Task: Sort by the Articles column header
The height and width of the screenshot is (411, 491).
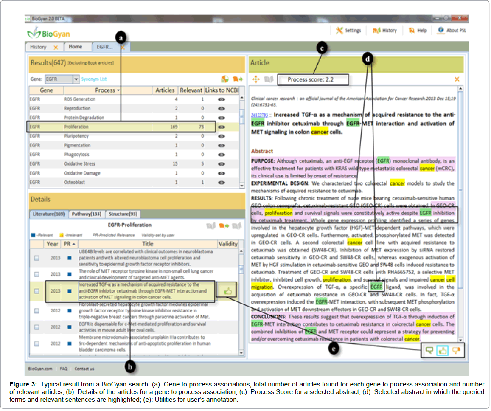Action: 165,90
